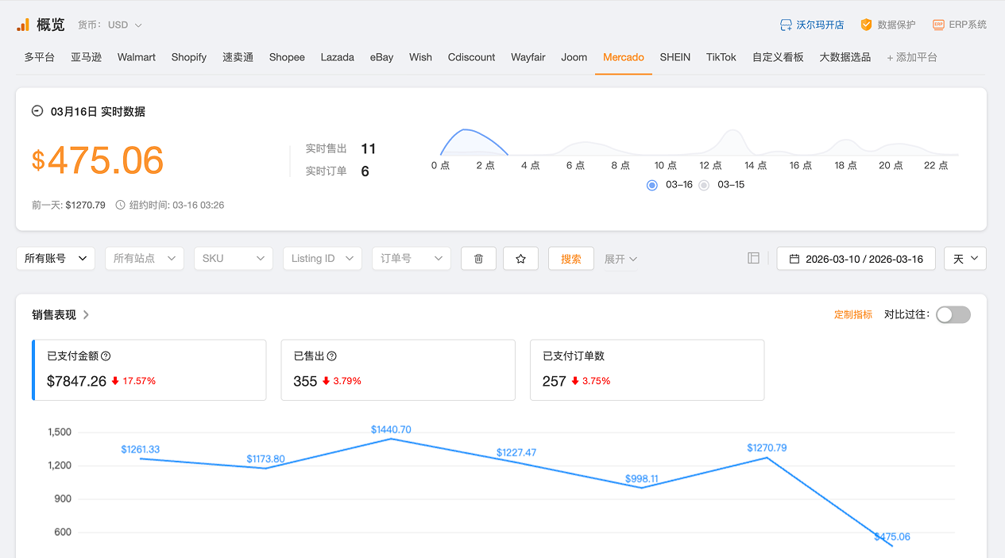Click the 数据保护 shield icon
This screenshot has width=1005, height=558.
[866, 25]
